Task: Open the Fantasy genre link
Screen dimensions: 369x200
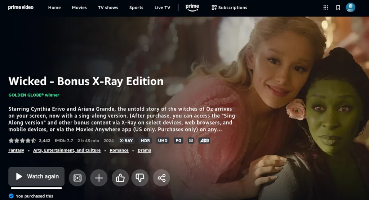Action: point(16,150)
